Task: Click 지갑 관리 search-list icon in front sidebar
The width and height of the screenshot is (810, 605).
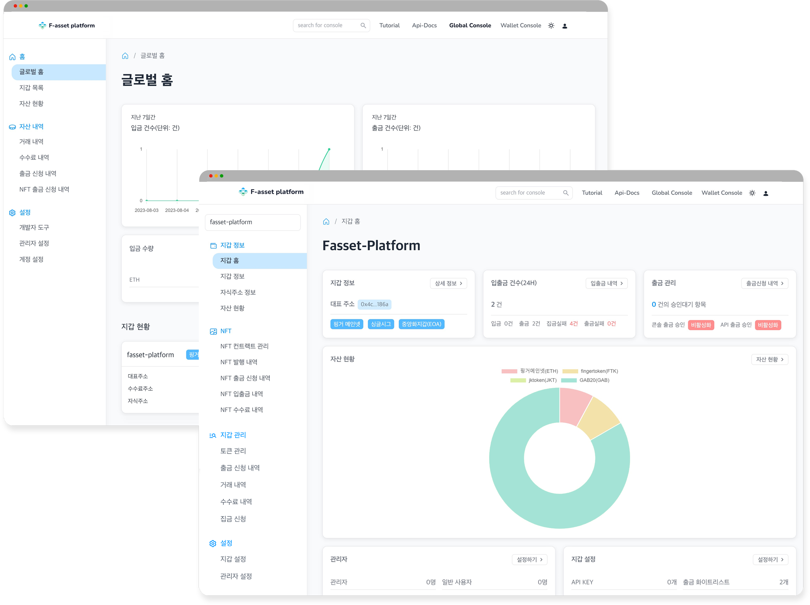Action: point(213,435)
